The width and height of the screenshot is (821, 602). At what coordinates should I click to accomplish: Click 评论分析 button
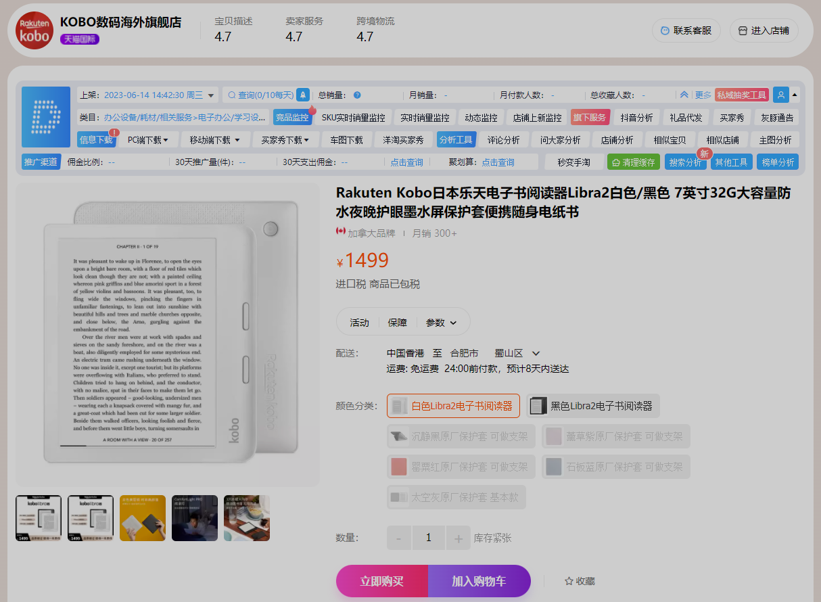click(x=504, y=140)
